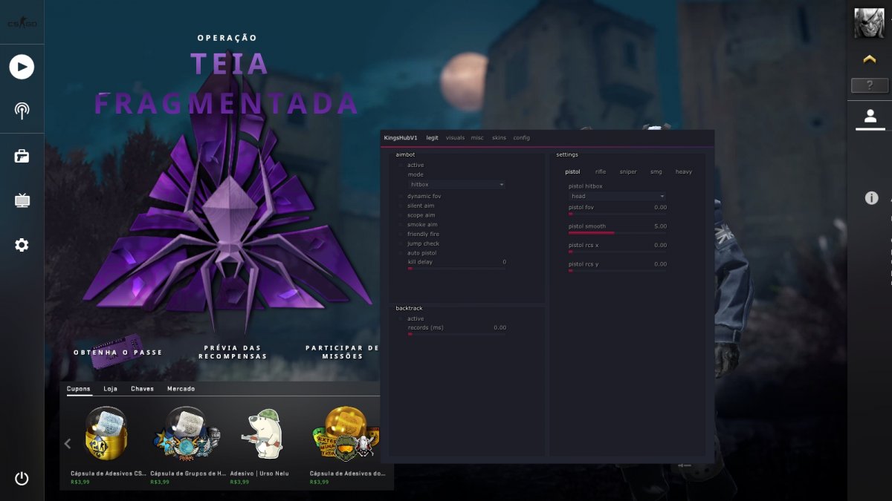Select the heavy weapon settings tab

click(x=684, y=172)
